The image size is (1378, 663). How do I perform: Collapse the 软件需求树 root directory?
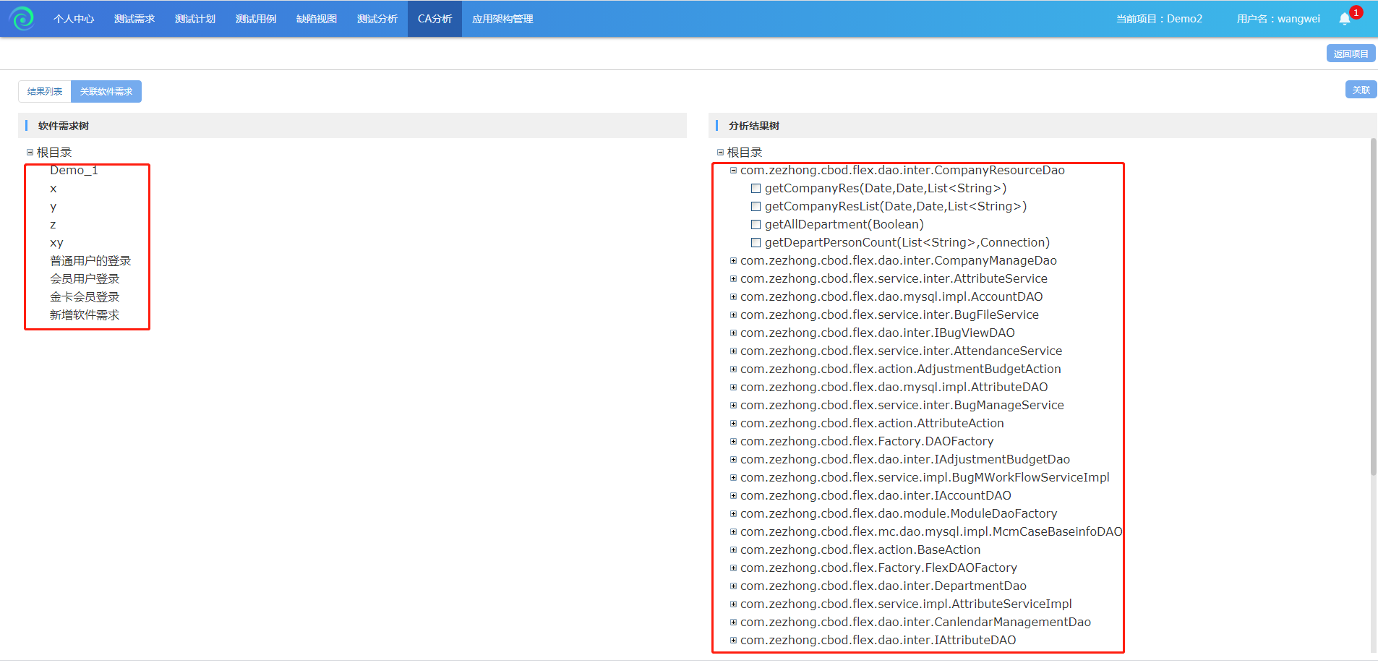pos(30,153)
